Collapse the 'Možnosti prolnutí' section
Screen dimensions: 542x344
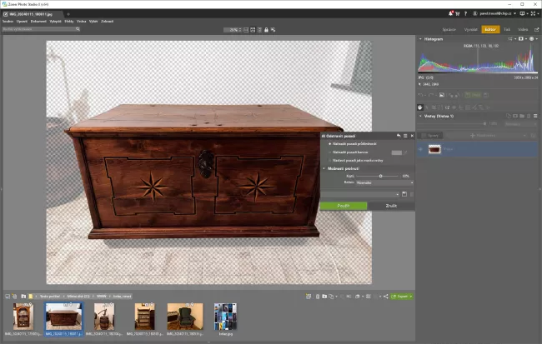[x=324, y=168]
